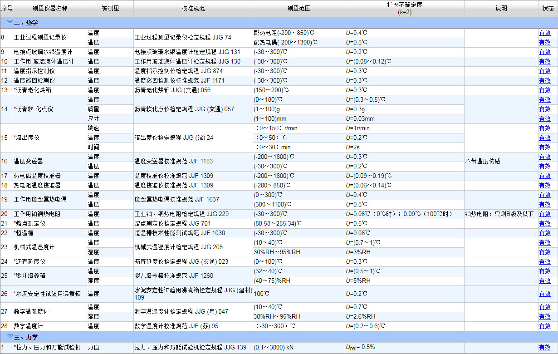Image resolution: width=558 pixels, height=354 pixels.
Task: Open 有效 link for 配热电偶 range row
Action: (544, 42)
